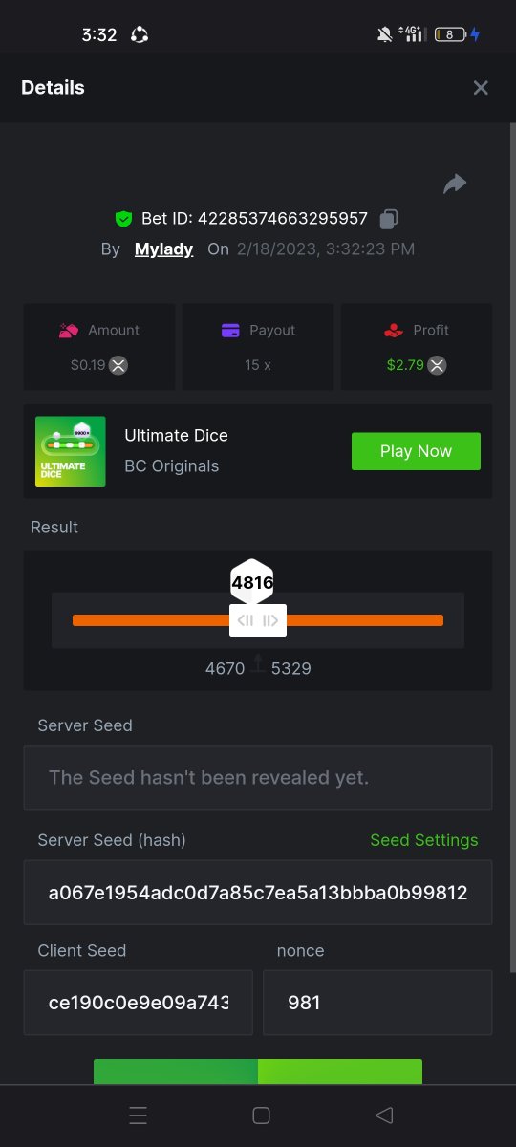Select the nonce field showing 981
The image size is (516, 1147).
[377, 1003]
